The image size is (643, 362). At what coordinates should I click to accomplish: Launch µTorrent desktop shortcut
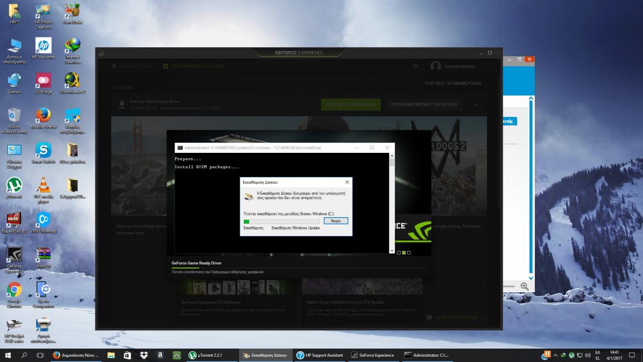point(14,188)
